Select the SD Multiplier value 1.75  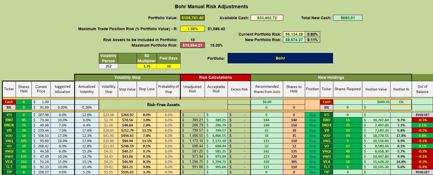[147, 66]
